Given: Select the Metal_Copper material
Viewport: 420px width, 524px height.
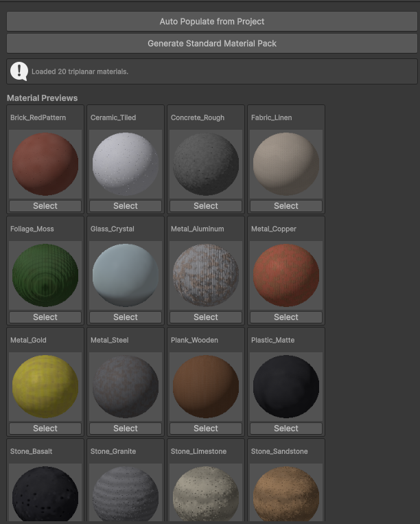Looking at the screenshot, I should tap(286, 317).
